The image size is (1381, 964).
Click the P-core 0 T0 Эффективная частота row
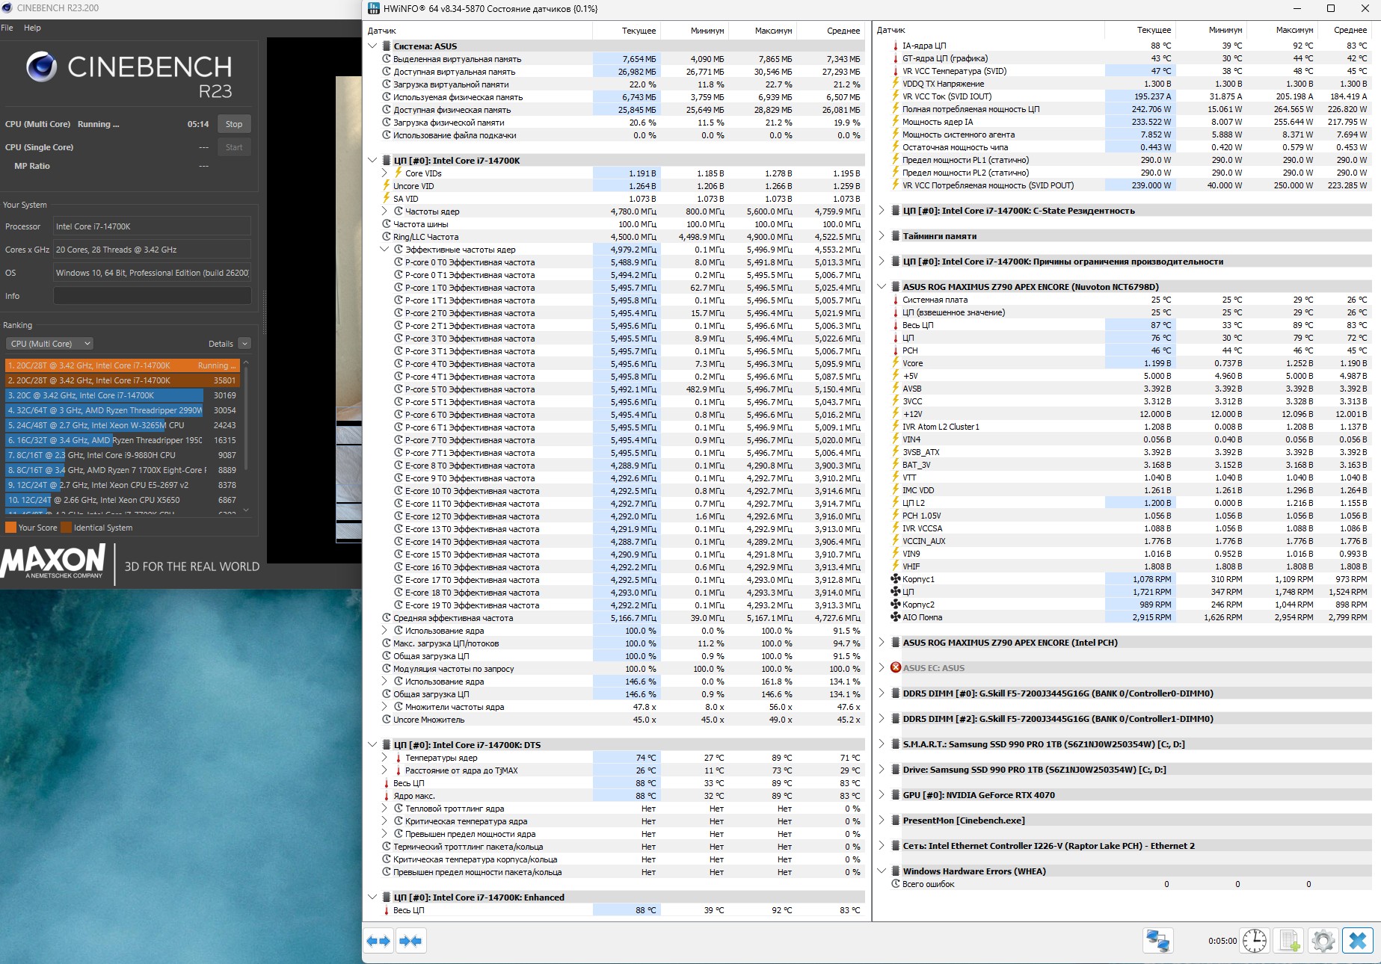[615, 262]
